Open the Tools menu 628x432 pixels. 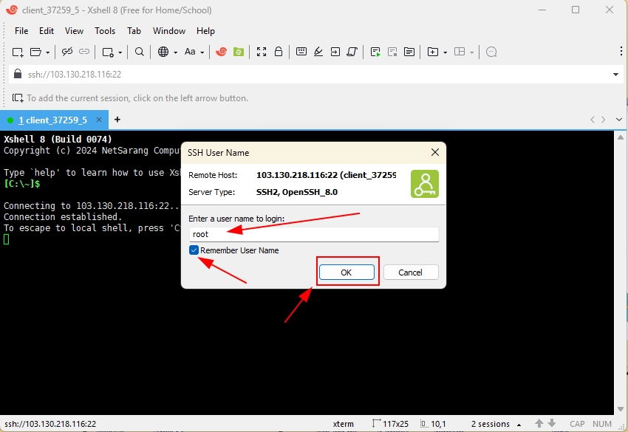(x=104, y=31)
